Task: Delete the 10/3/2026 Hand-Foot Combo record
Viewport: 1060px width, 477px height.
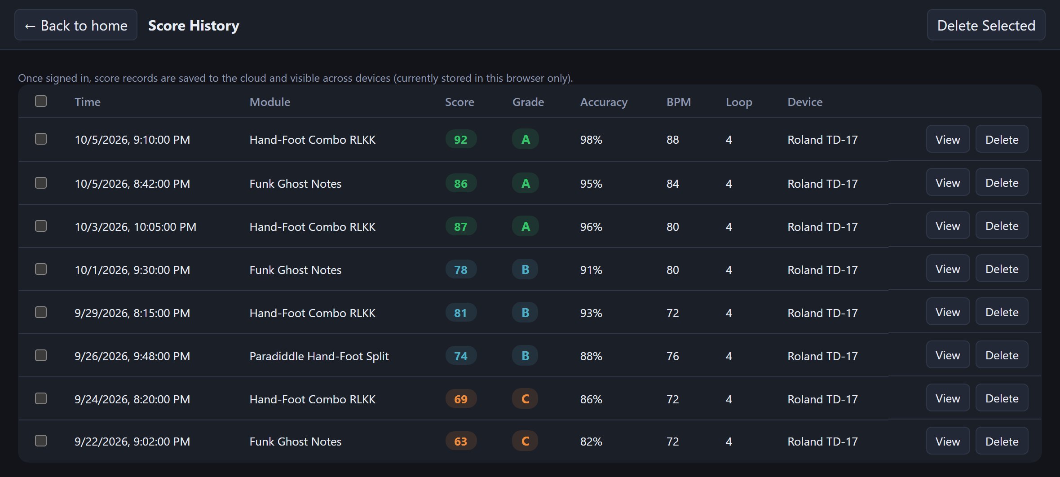Action: point(1002,225)
